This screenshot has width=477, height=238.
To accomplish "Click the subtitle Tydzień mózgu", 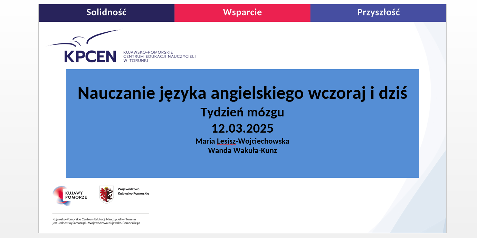I will [x=242, y=112].
